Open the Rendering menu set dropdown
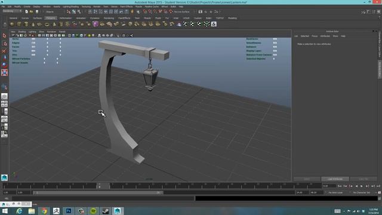This screenshot has height=215, width=382. click(x=12, y=11)
